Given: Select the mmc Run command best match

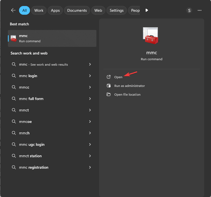Looking at the screenshot, I should coord(52,38).
